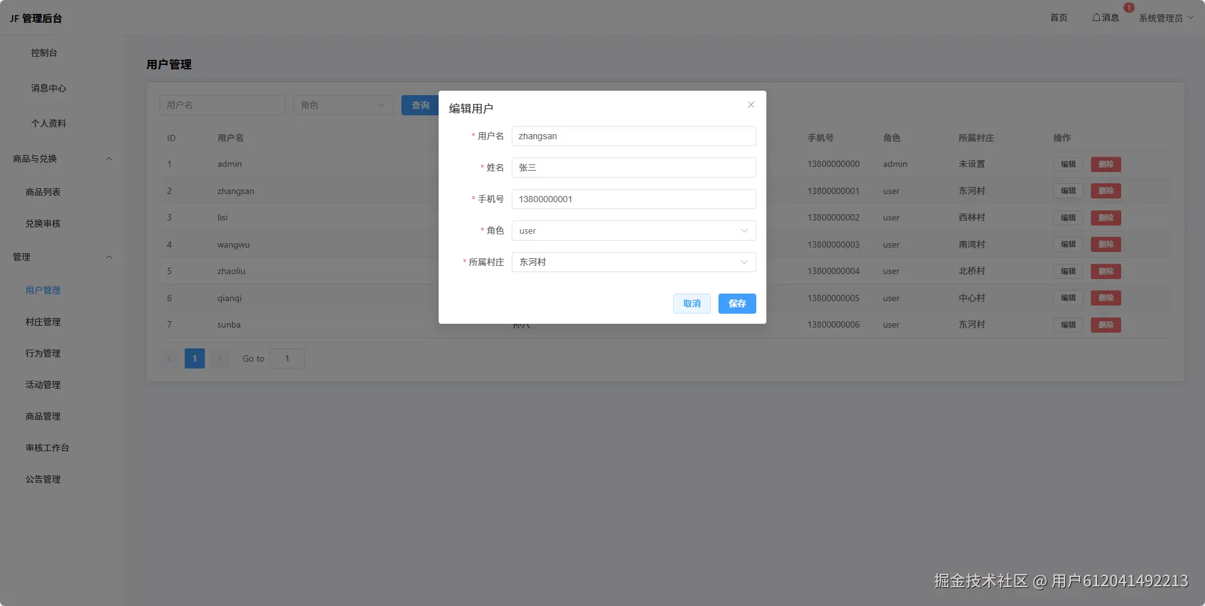1205x606 pixels.
Task: Click the next page arrow in pagination
Action: (219, 358)
